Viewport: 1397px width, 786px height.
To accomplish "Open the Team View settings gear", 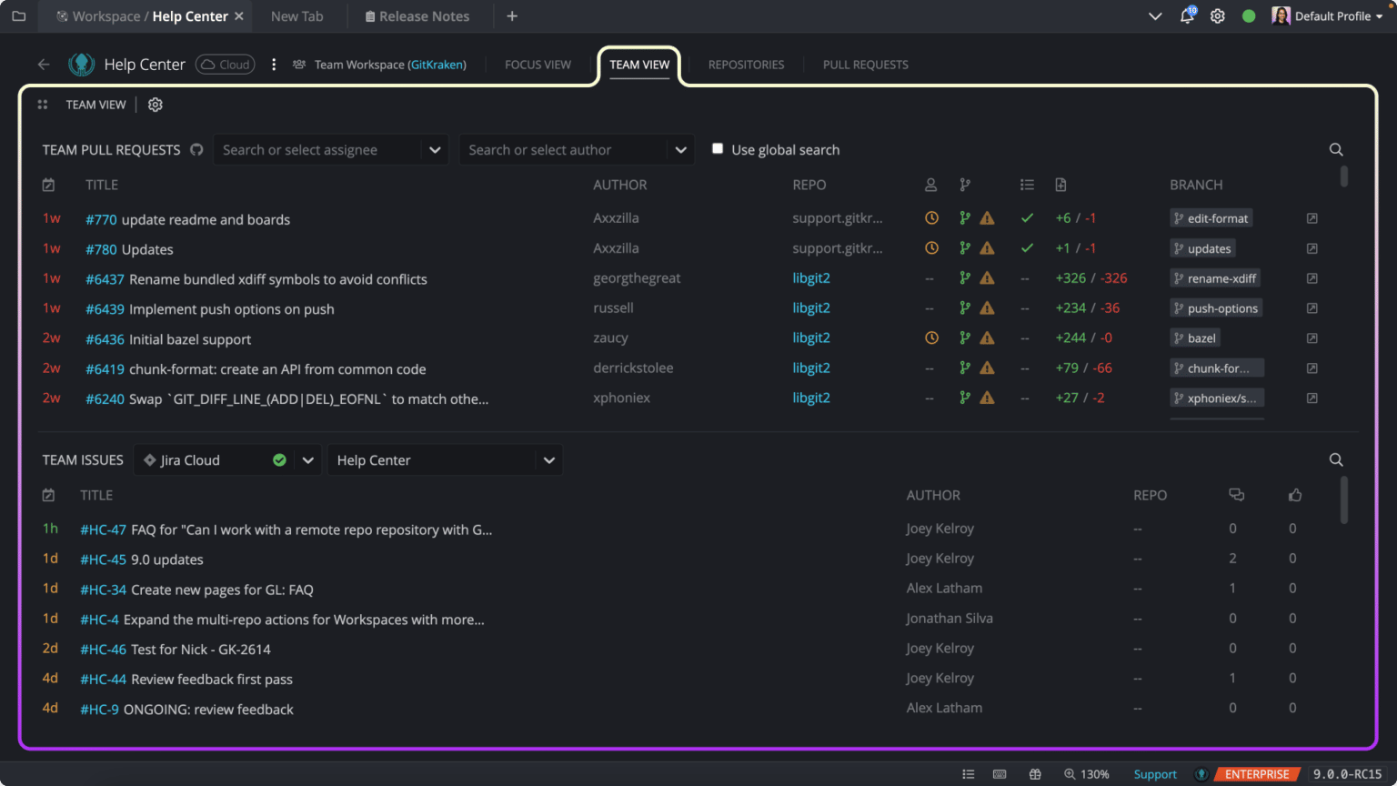I will [155, 105].
